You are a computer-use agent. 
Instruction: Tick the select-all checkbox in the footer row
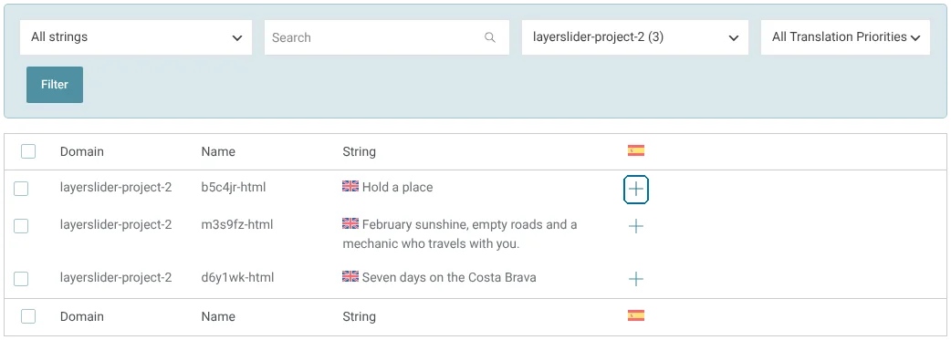click(28, 315)
